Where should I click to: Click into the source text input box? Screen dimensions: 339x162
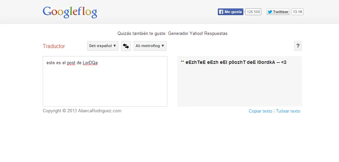pyautogui.click(x=105, y=81)
